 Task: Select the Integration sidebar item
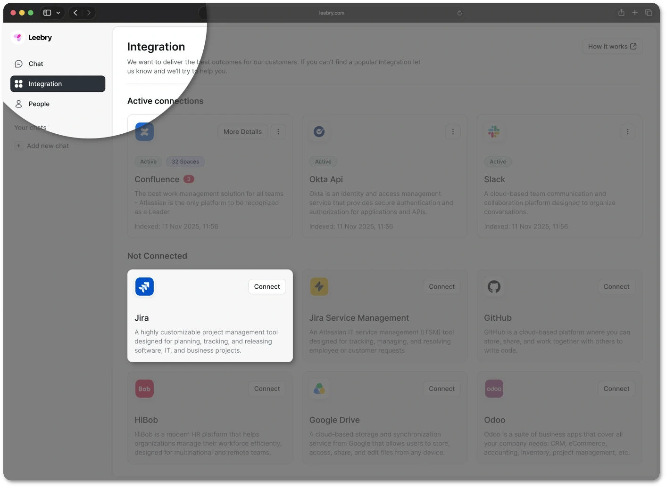[58, 84]
